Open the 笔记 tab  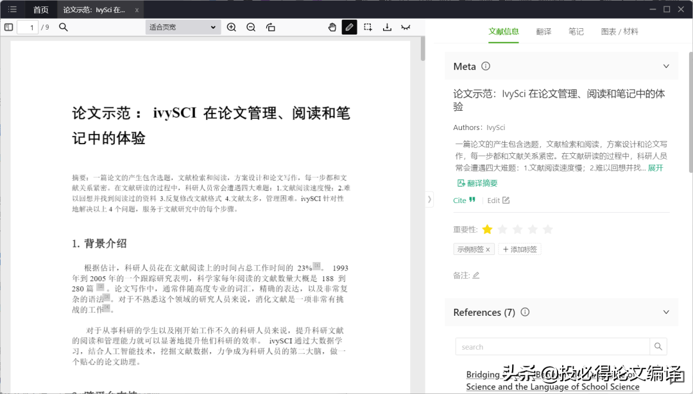(576, 31)
